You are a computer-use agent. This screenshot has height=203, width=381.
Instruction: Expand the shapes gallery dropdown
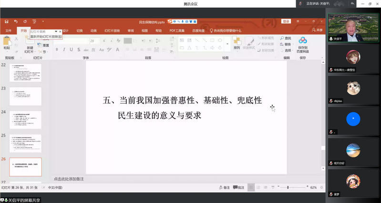(x=227, y=44)
